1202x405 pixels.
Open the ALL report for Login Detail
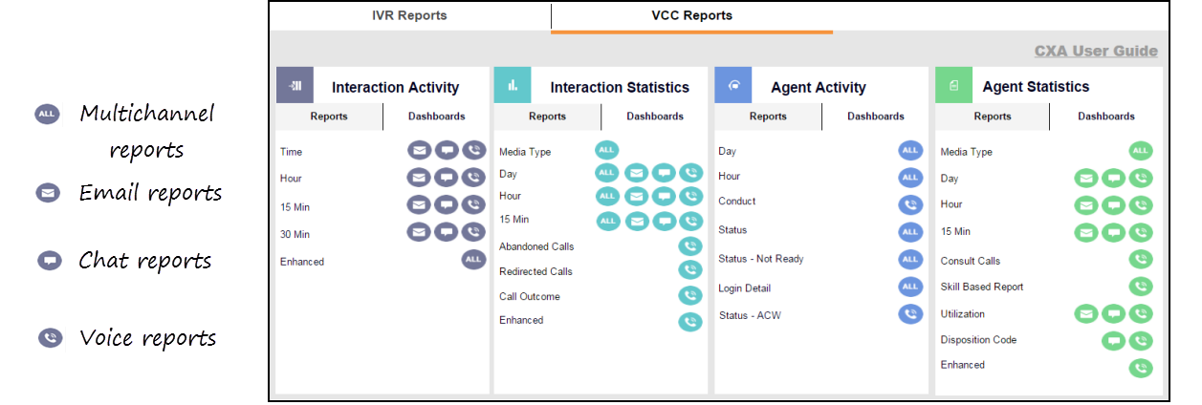910,287
